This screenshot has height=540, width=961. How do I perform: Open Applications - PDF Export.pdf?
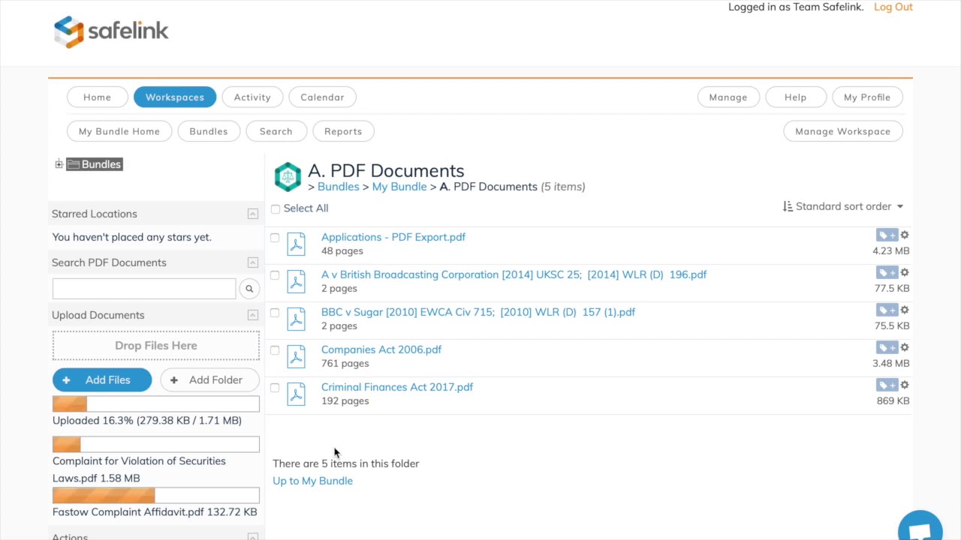(393, 237)
